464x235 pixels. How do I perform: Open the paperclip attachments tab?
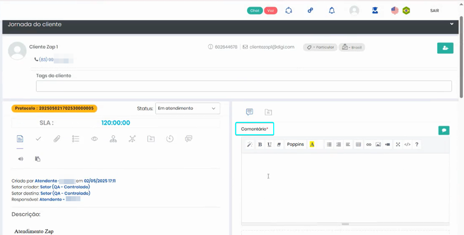[57, 139]
